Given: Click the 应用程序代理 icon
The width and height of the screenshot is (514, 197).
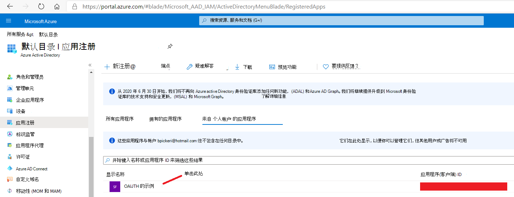Looking at the screenshot, I should click(10, 145).
